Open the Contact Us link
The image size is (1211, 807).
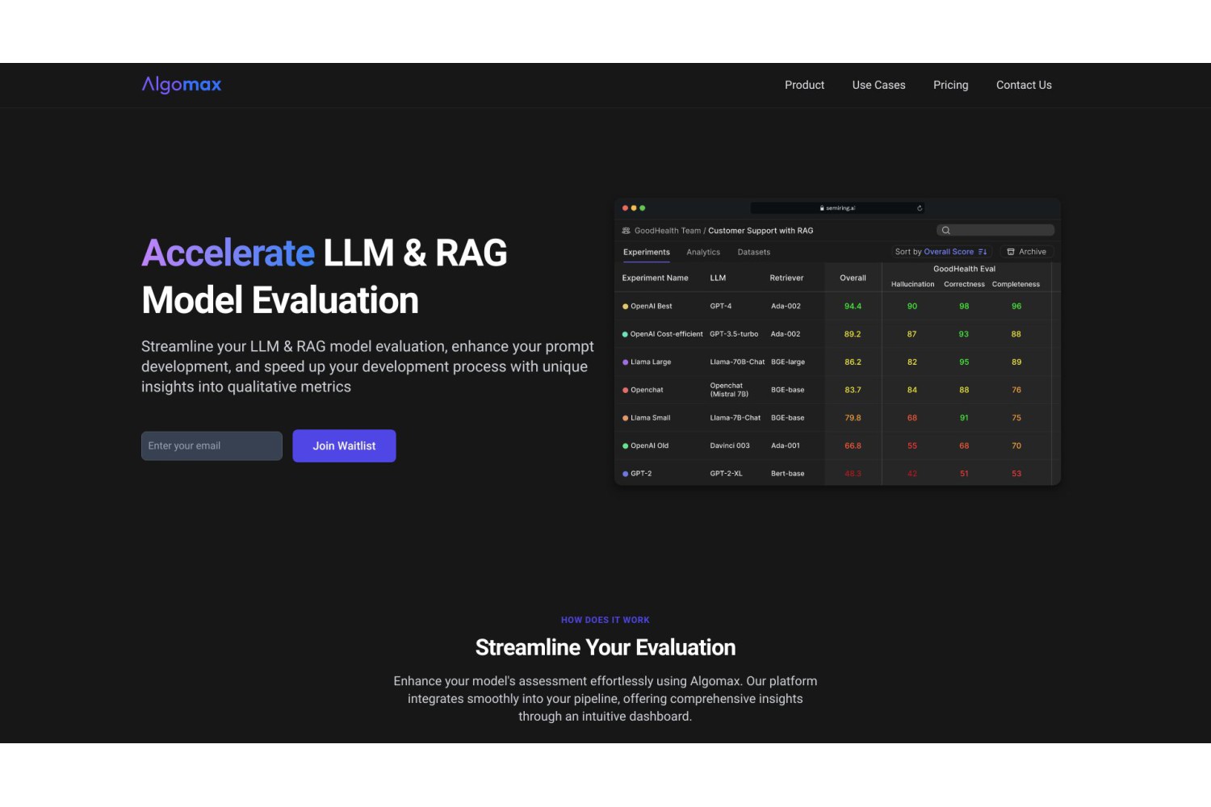1024,85
